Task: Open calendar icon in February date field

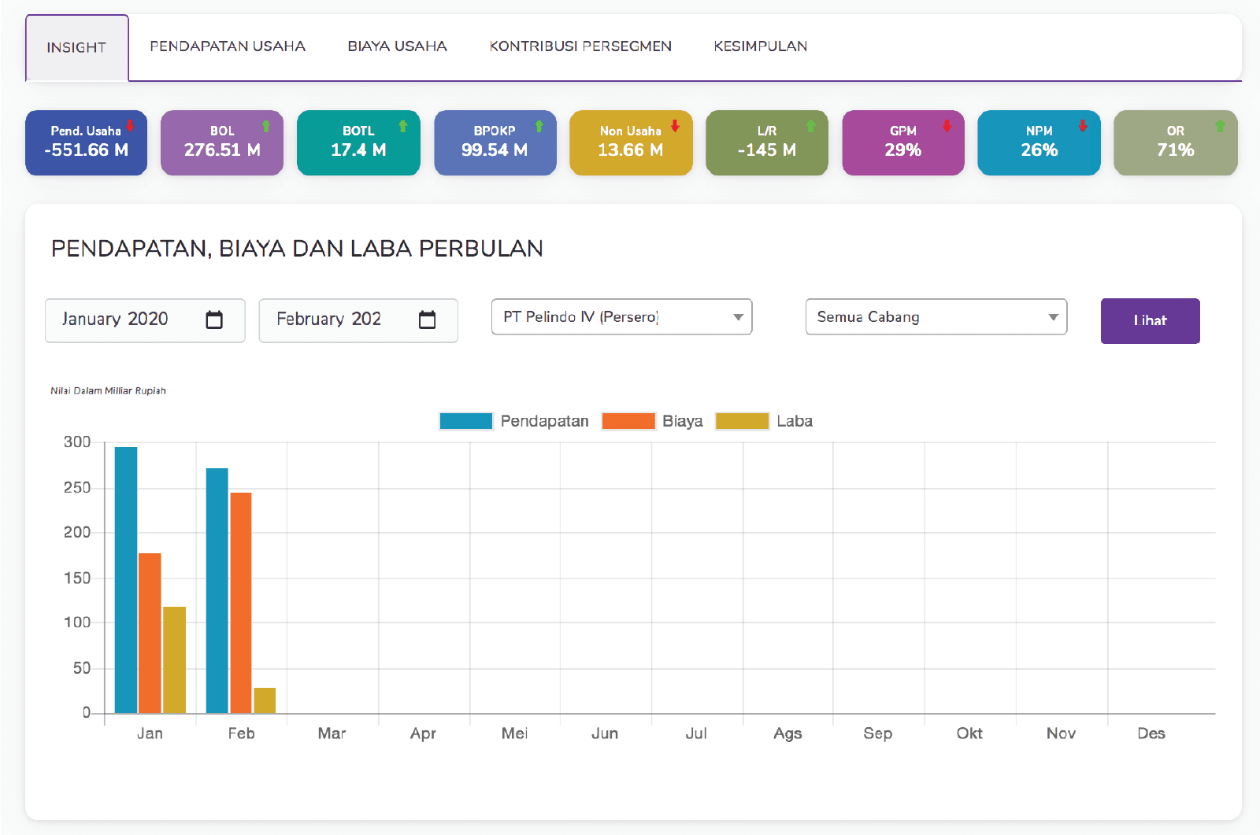Action: click(427, 320)
